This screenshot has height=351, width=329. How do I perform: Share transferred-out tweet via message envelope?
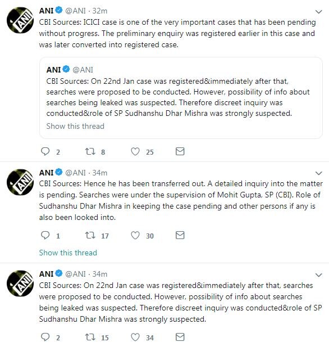180,235
